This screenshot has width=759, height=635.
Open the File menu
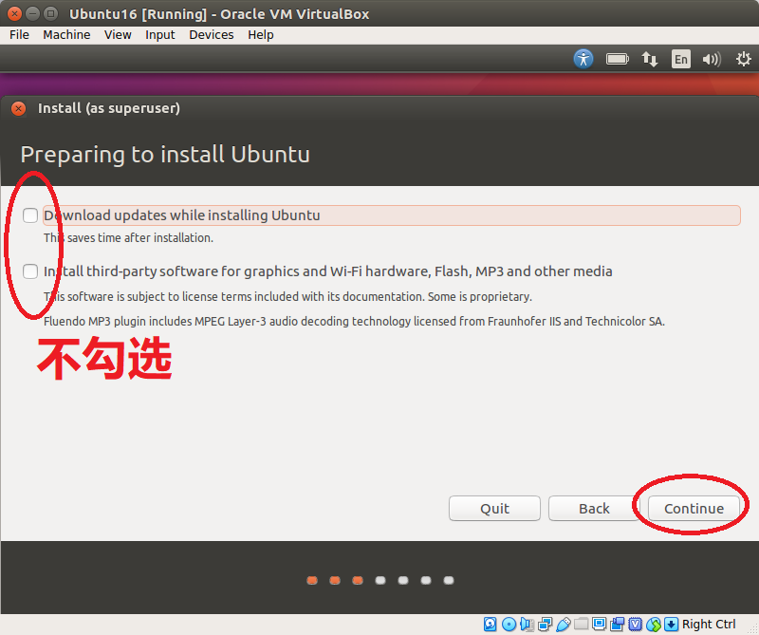(x=19, y=35)
